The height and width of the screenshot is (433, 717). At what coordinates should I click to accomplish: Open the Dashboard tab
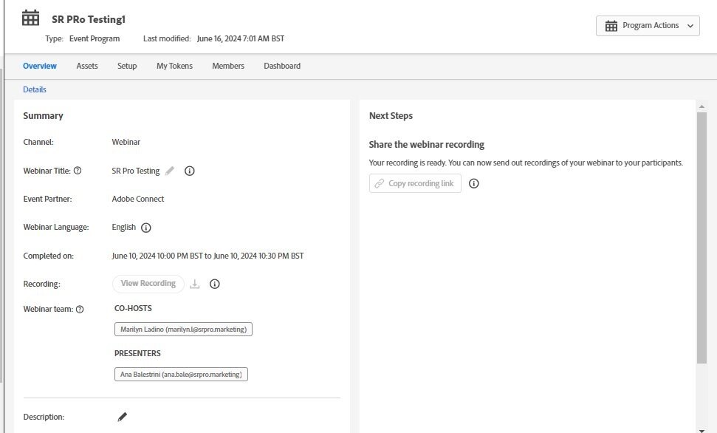coord(282,66)
